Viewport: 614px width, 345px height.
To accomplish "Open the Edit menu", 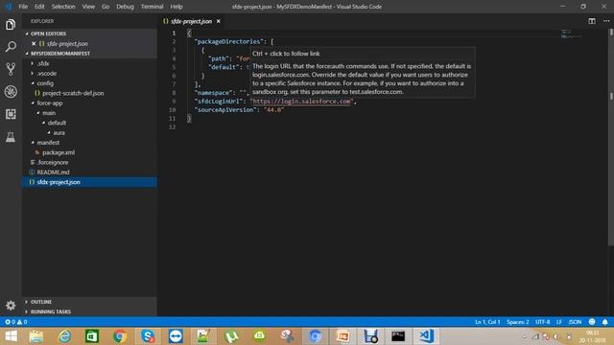I will [x=39, y=7].
